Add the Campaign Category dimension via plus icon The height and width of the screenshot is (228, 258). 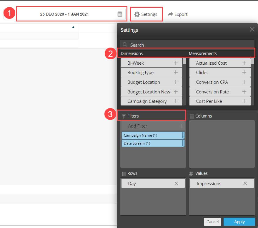pyautogui.click(x=176, y=101)
